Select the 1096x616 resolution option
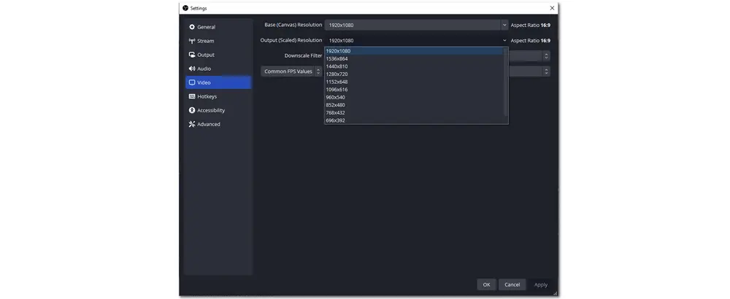 coord(414,89)
